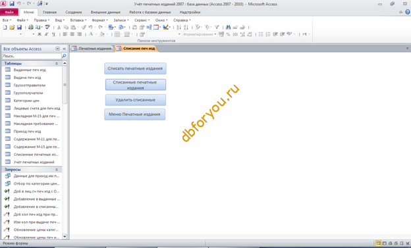This screenshot has height=248, width=411.
Task: Switch to the Главная ribbon tab
Action: 50,12
